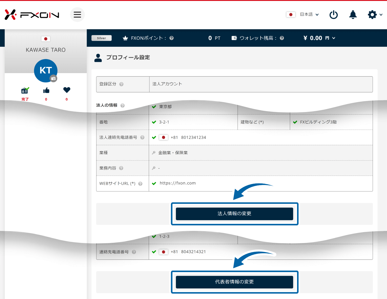Expand the wallet currency dropdown
387x299 pixels.
point(334,38)
